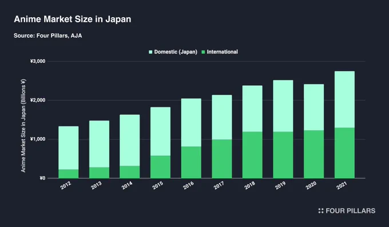Click the 2013 International bar segment
Screen dimensions: 389x227
point(99,173)
